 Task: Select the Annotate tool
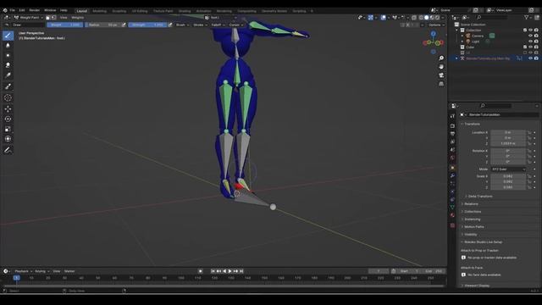click(8, 150)
